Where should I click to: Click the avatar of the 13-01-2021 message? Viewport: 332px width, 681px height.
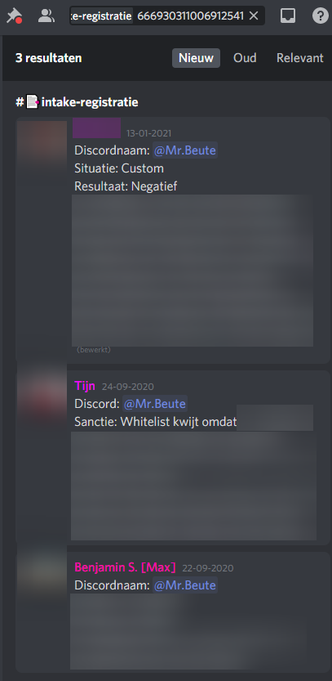[42, 143]
